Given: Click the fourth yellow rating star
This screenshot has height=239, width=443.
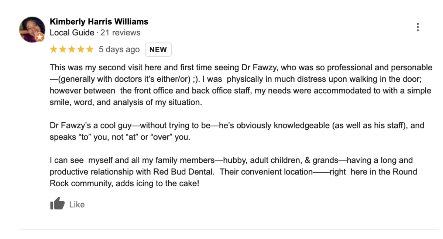Looking at the screenshot, I should point(80,49).
